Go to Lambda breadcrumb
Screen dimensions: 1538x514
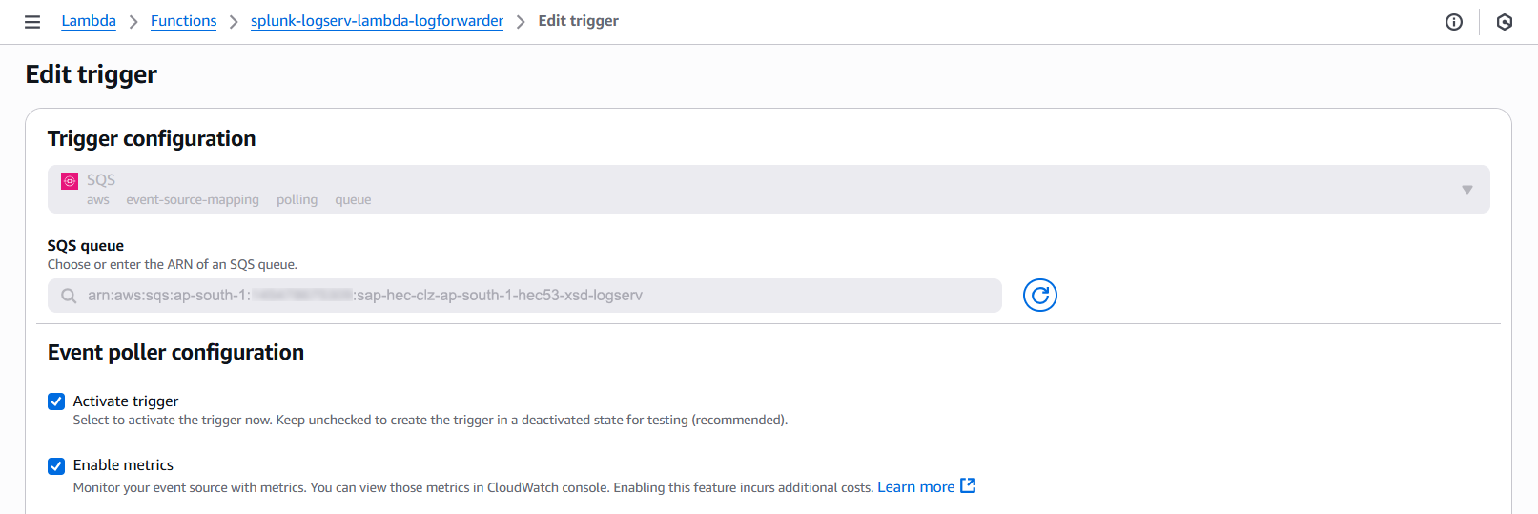89,21
